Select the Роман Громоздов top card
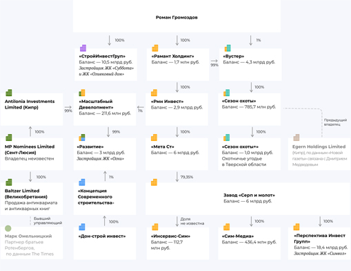 click(177, 16)
